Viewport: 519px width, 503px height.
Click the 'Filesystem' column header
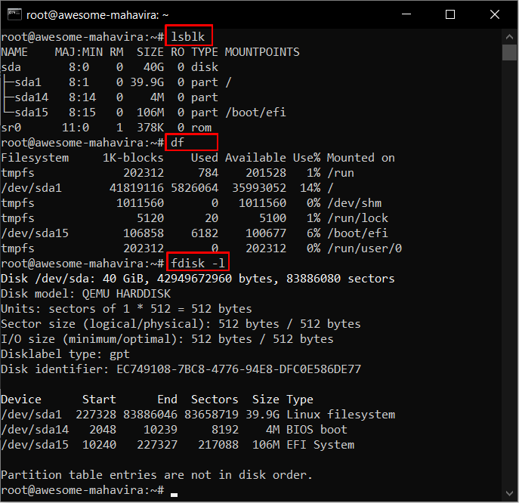[x=35, y=158]
